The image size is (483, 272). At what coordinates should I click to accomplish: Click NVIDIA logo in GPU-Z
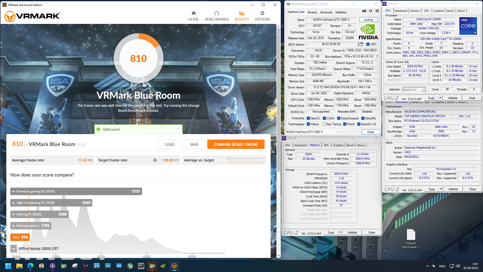click(x=368, y=32)
